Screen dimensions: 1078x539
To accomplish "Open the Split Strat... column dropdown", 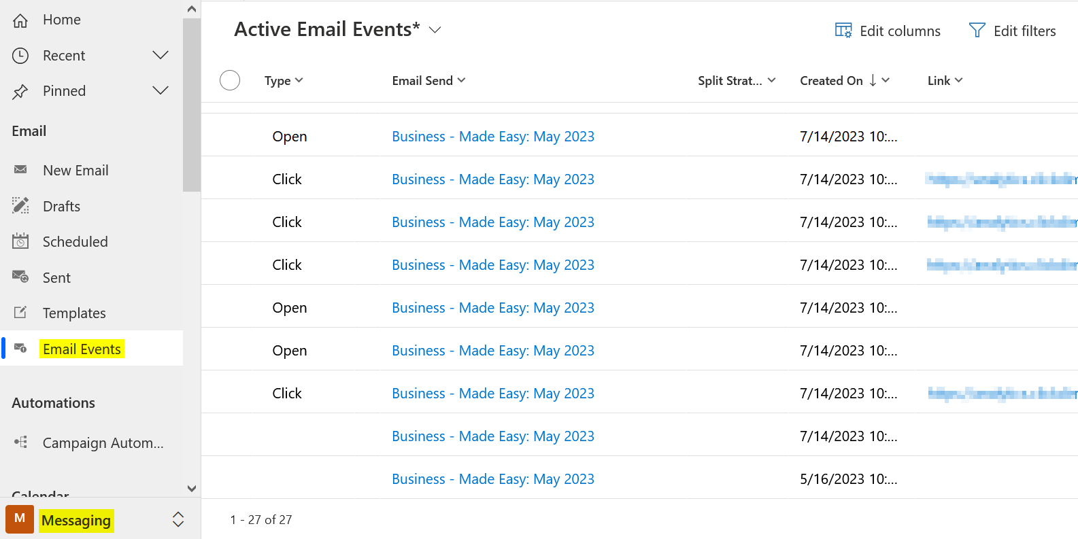I will (772, 80).
